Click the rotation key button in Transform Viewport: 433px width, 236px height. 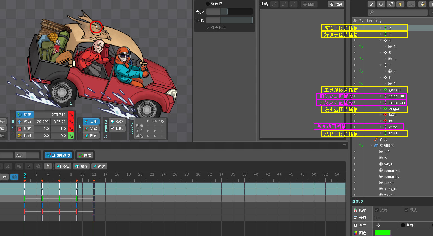[x=71, y=115]
